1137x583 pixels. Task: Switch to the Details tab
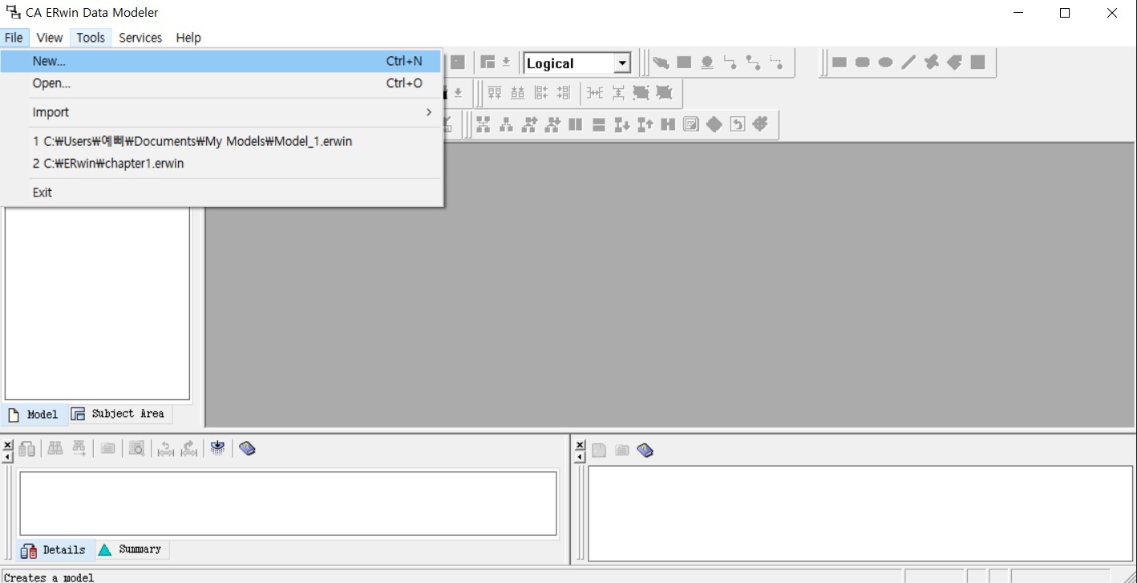click(54, 550)
